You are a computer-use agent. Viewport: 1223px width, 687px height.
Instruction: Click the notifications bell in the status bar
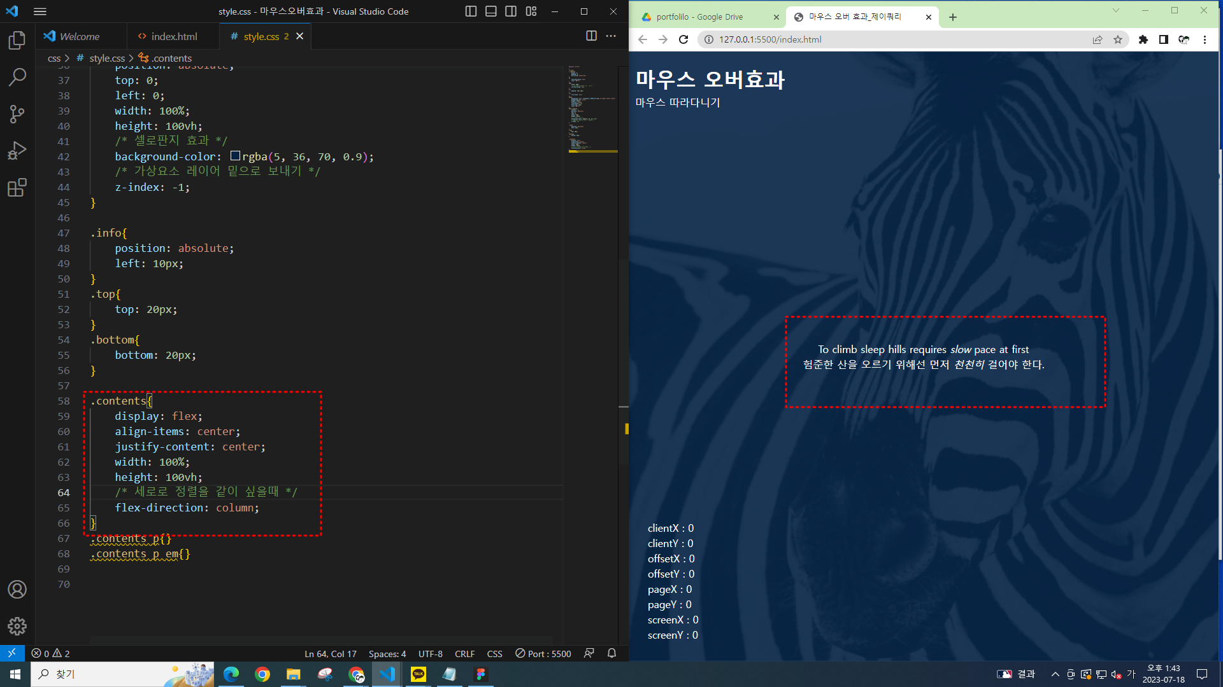coord(611,653)
